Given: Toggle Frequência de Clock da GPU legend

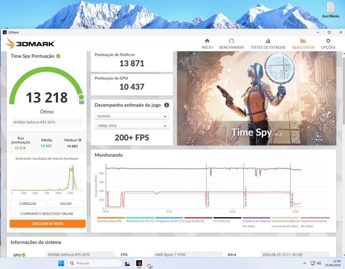Looking at the screenshot, I should coord(315,223).
